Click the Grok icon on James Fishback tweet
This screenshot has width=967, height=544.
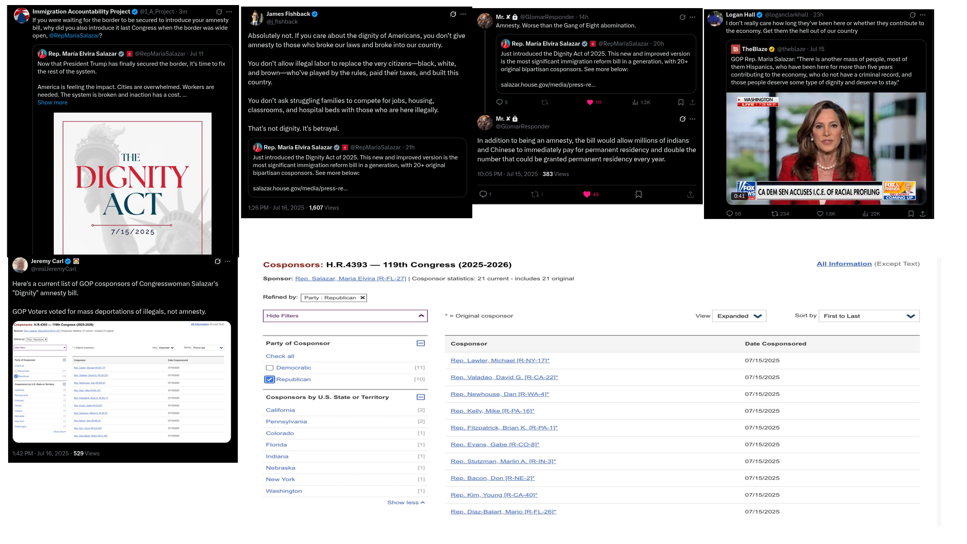coord(453,14)
